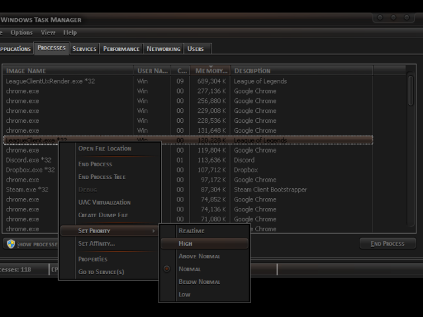The image size is (423, 317).
Task: Click the Discord description cell
Action: (x=244, y=160)
